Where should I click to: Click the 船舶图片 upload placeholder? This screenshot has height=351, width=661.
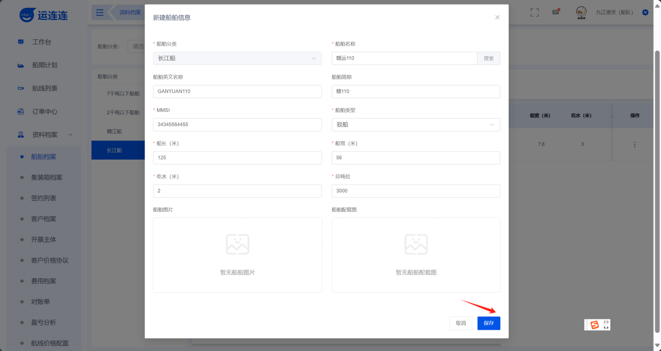coord(237,255)
